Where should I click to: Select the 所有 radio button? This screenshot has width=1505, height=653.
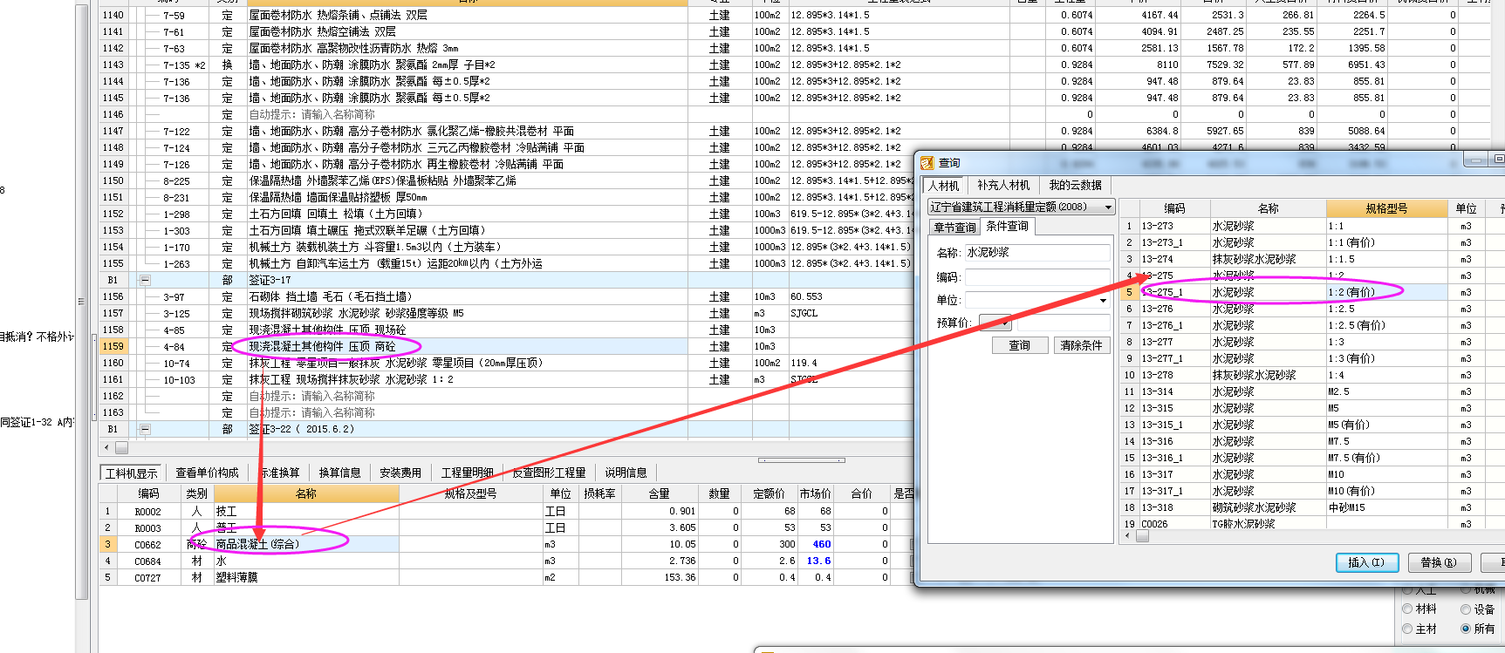(1466, 629)
